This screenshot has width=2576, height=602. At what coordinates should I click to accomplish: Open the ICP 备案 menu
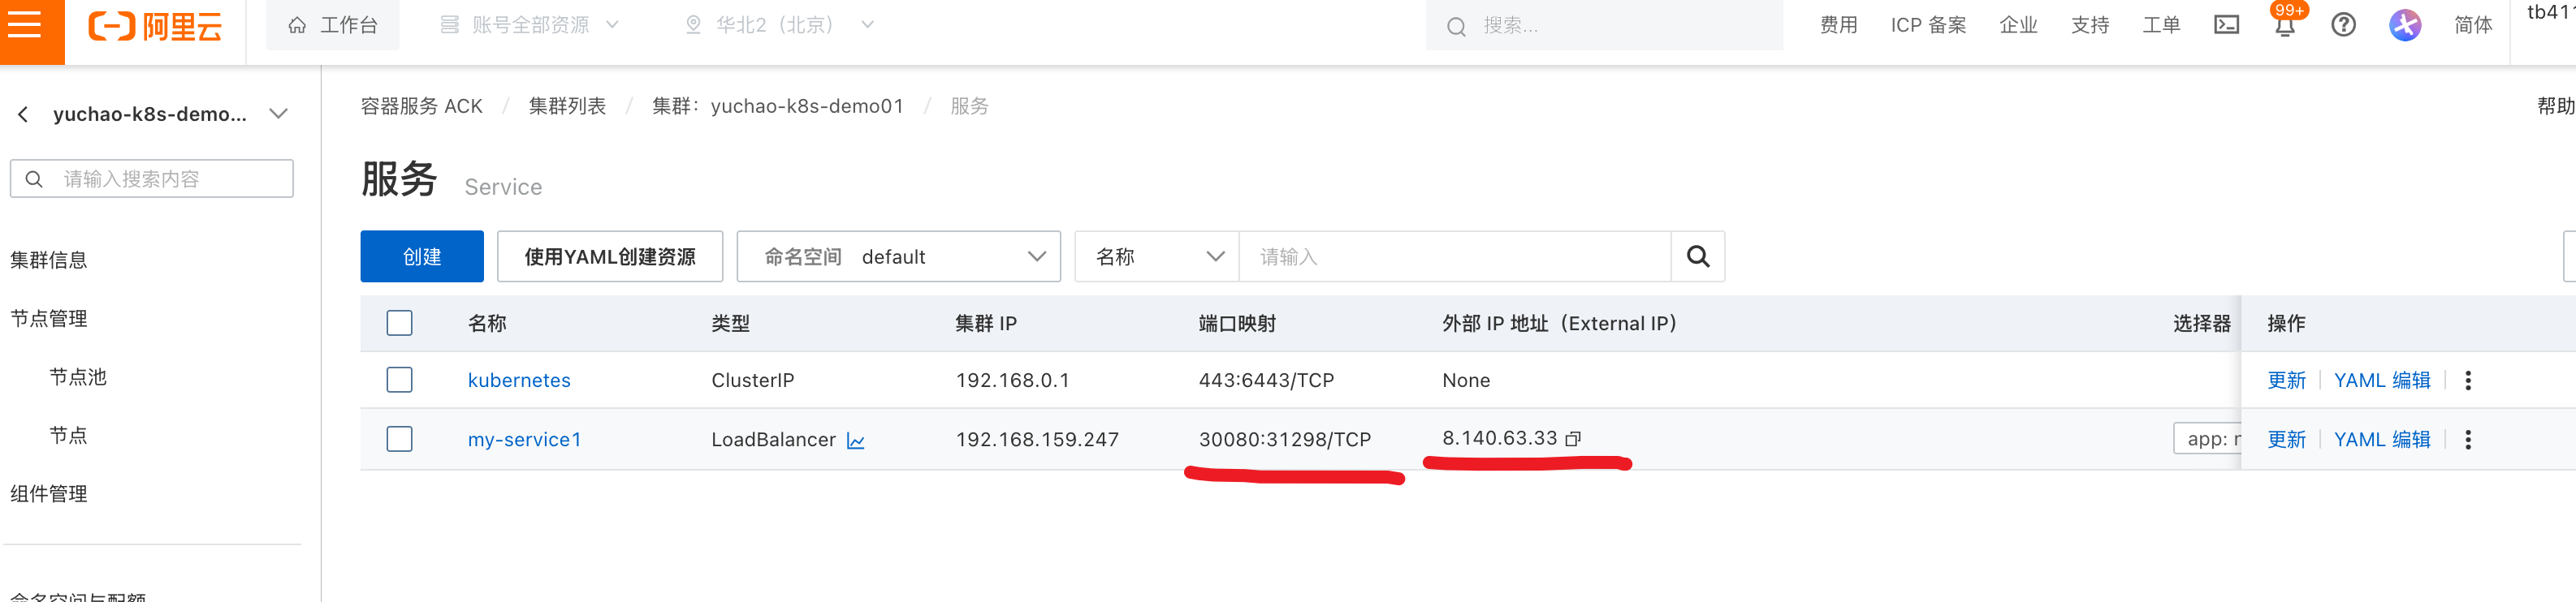point(1928,25)
